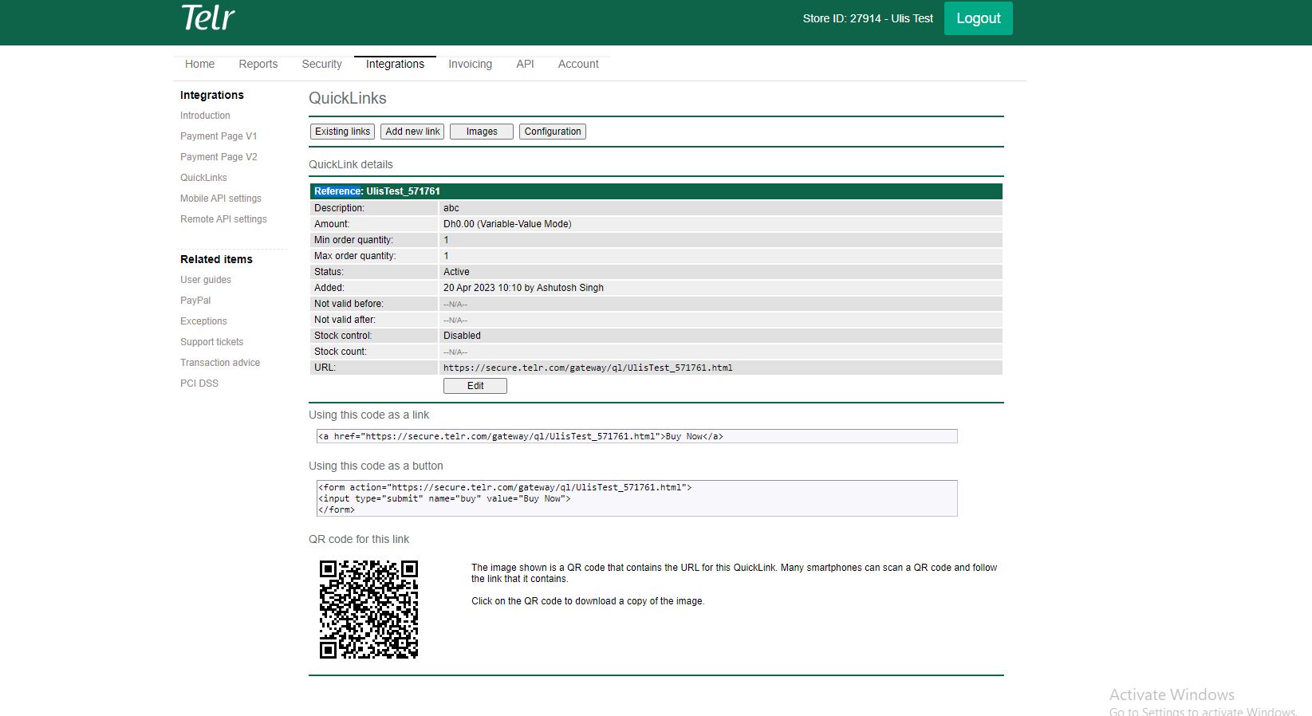
Task: Open Mobile API settings
Action: (221, 199)
